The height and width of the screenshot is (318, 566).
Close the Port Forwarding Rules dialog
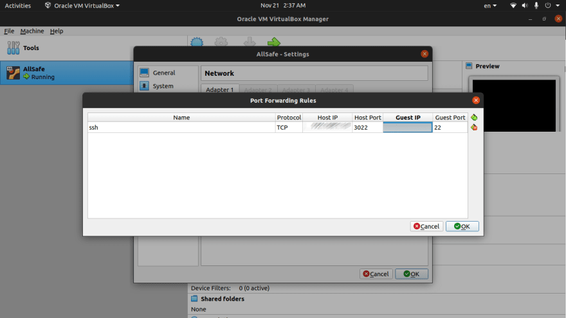(x=476, y=100)
